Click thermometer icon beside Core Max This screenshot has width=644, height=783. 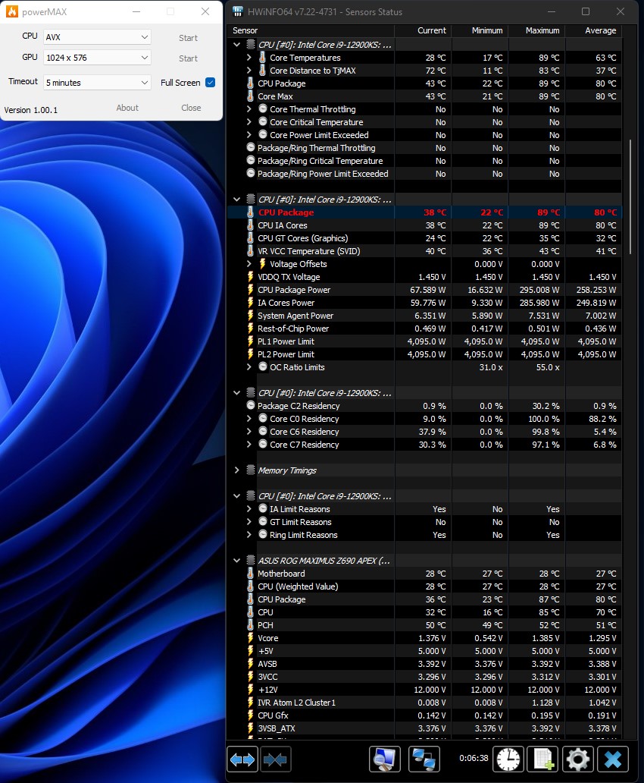[x=251, y=96]
